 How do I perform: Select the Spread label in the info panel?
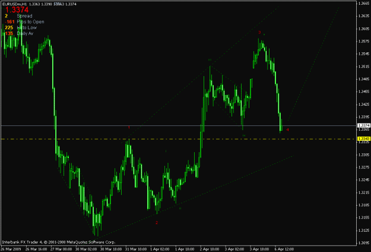tap(24, 16)
